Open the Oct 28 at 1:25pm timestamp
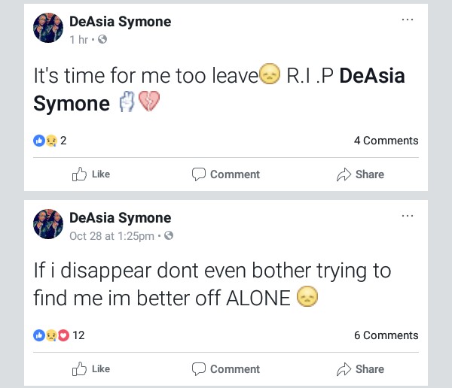452x388 pixels. [112, 235]
